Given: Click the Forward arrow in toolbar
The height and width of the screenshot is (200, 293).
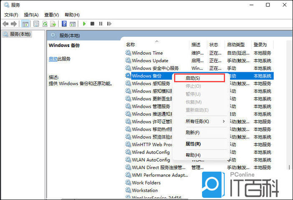Looking at the screenshot, I should (14, 24).
